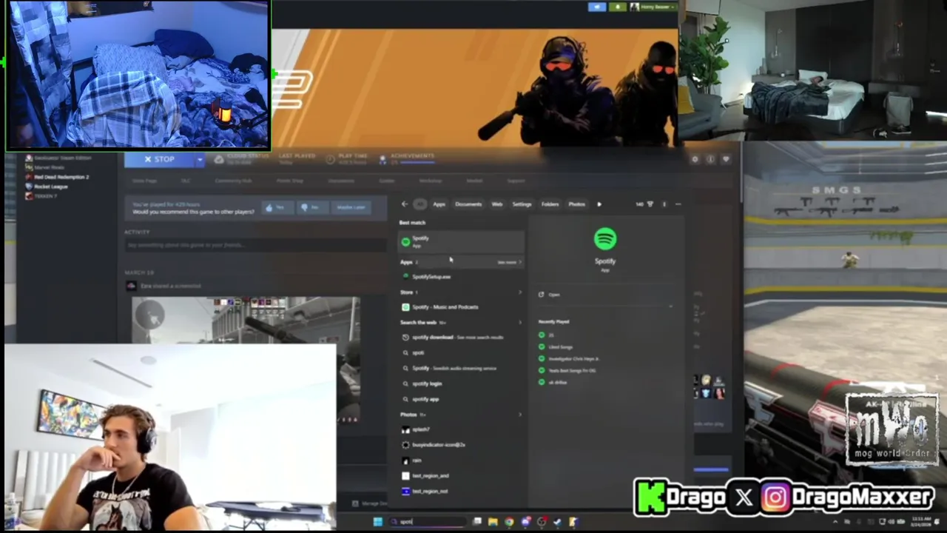Open the Store Page tab in Steam
Screen dimensions: 947x533
pos(144,181)
